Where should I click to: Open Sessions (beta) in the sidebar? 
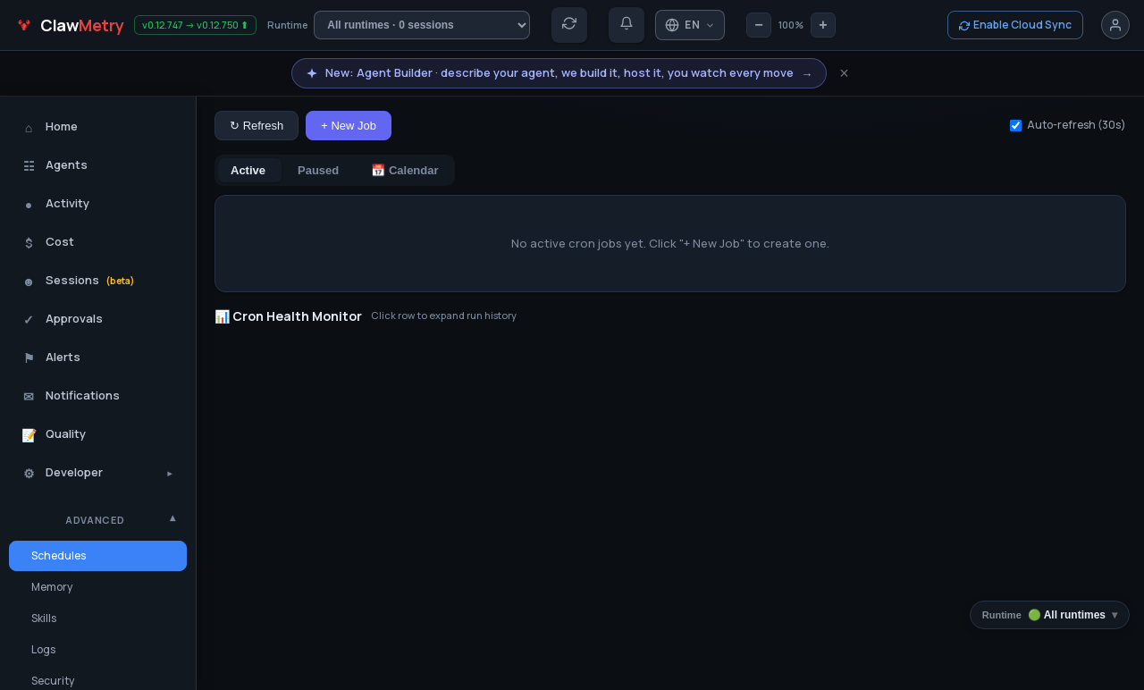click(x=97, y=281)
